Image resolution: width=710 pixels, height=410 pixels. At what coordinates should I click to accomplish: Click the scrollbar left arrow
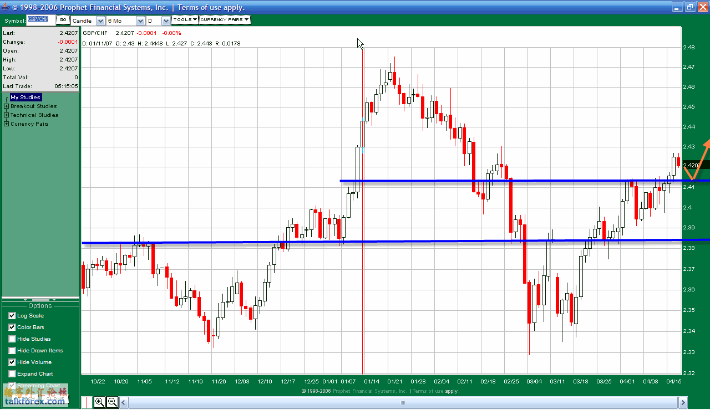(124, 403)
